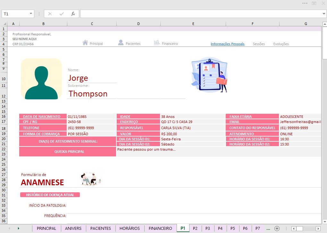The image size is (327, 233).
Task: Select the first name cell Jorge
Action: [92, 78]
